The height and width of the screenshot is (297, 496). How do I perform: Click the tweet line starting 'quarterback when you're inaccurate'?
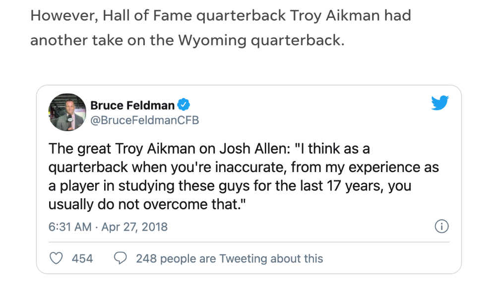244,167
